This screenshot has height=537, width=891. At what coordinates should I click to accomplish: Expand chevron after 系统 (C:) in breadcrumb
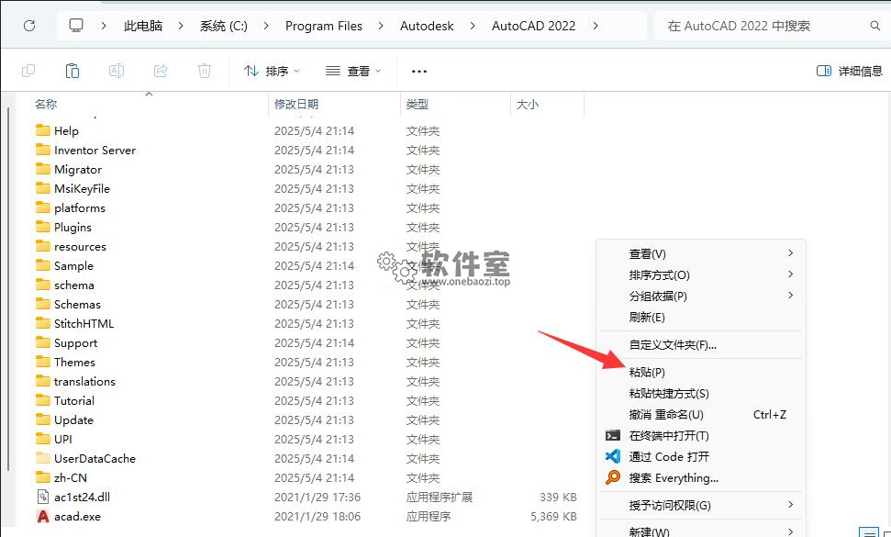click(x=266, y=26)
